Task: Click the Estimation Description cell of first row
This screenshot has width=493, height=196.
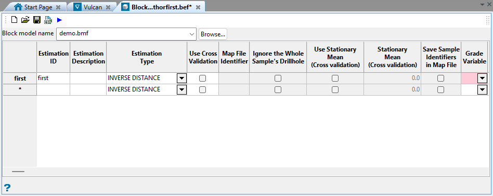Action: pyautogui.click(x=88, y=78)
